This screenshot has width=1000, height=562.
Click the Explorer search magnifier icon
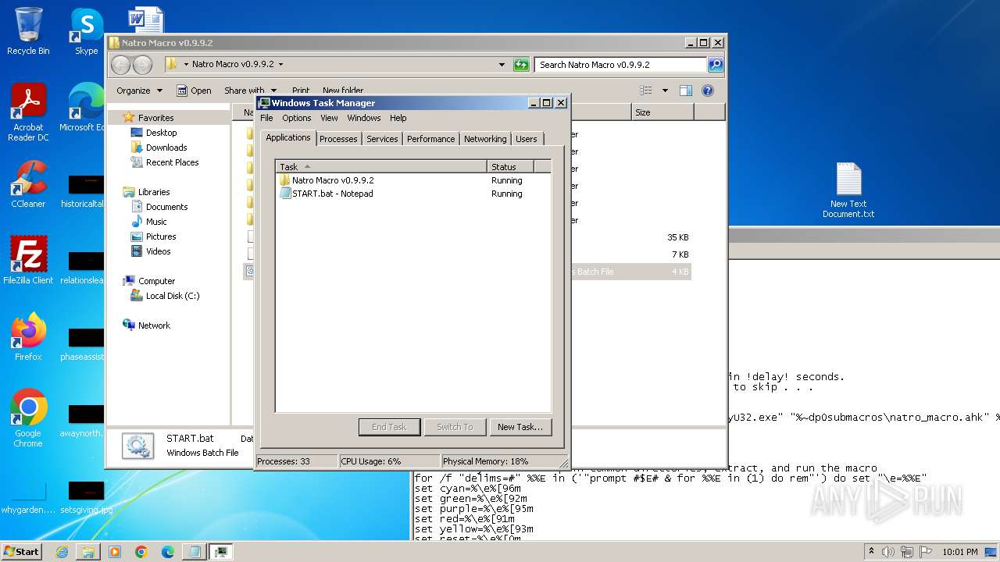[715, 65]
